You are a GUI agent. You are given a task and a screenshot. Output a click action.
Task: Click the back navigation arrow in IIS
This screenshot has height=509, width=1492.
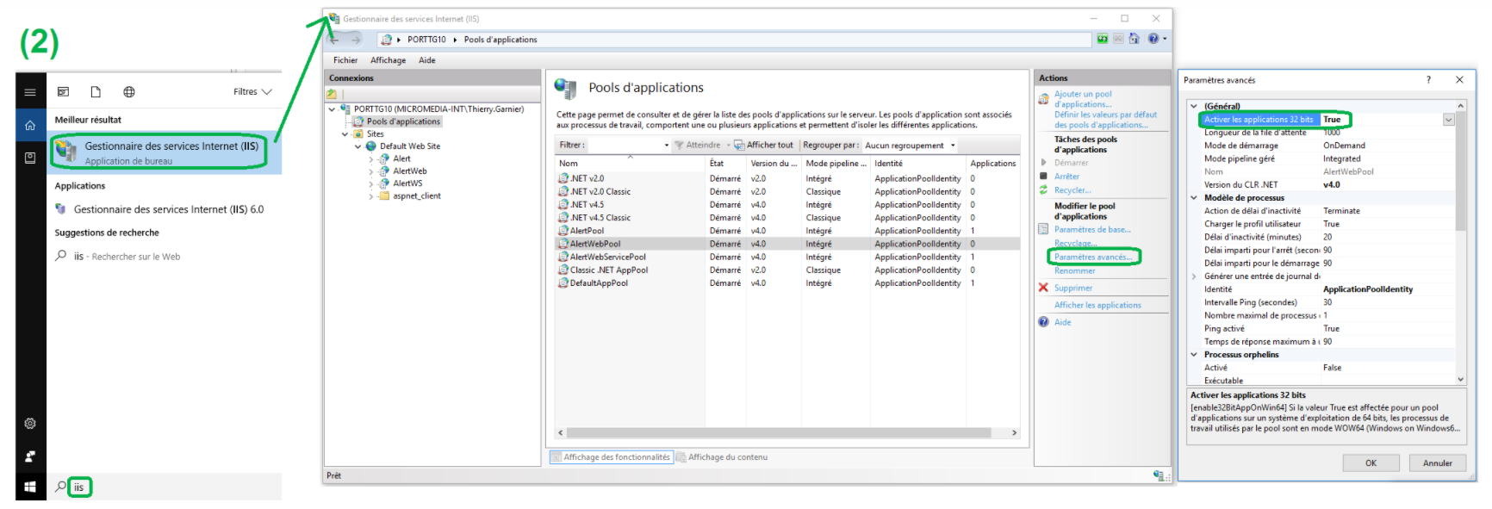coord(335,40)
